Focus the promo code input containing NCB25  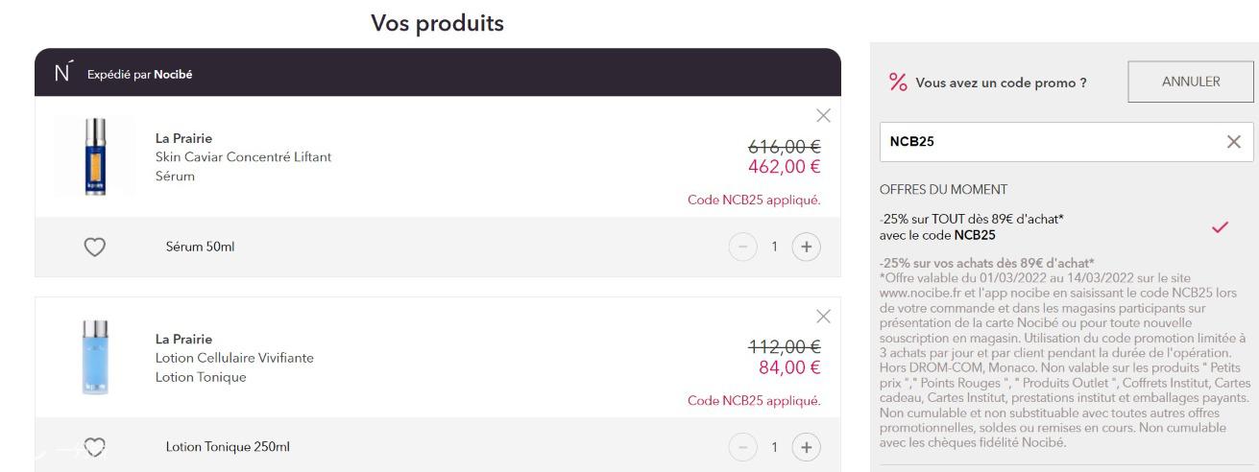(x=1050, y=142)
